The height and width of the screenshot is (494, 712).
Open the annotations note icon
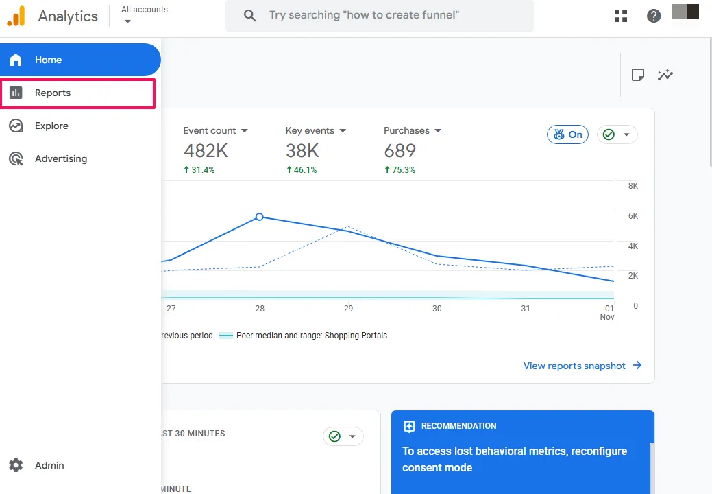pyautogui.click(x=637, y=75)
